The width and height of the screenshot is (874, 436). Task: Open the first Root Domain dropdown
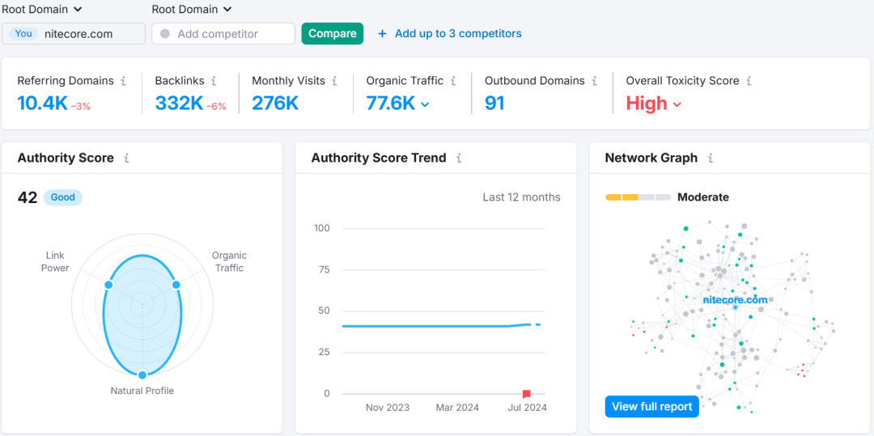coord(42,10)
